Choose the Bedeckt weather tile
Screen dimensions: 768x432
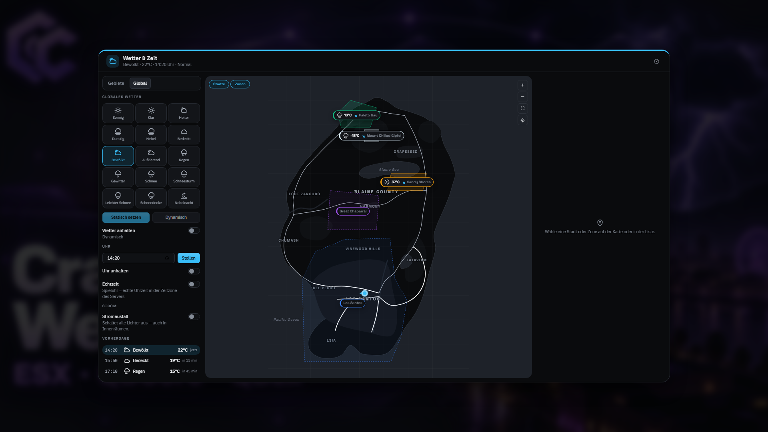184,134
